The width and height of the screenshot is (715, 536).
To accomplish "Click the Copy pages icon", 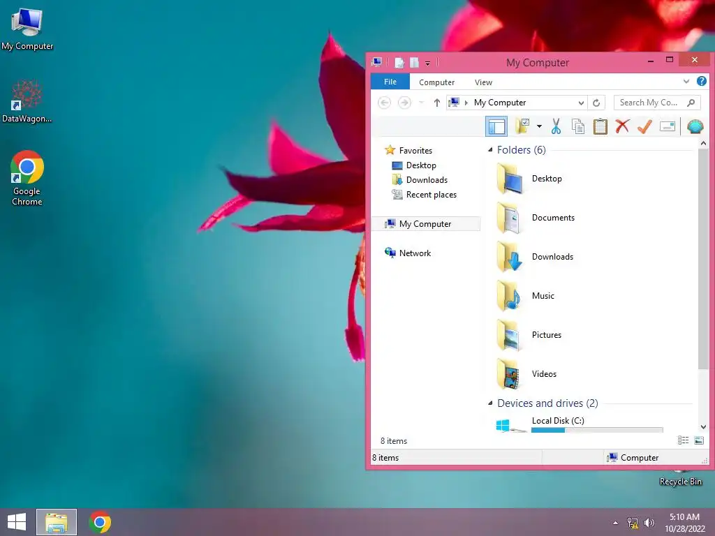I will coord(577,126).
